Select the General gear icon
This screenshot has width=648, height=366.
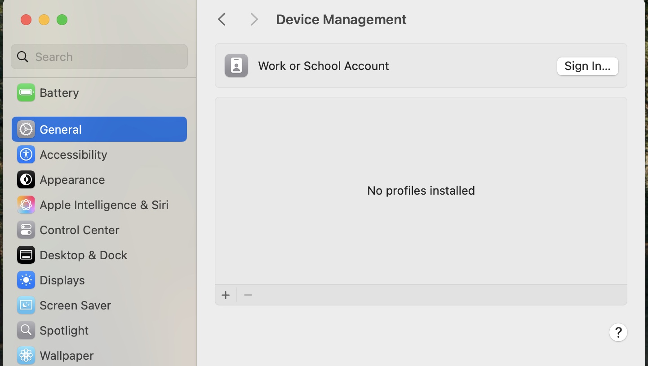point(26,129)
